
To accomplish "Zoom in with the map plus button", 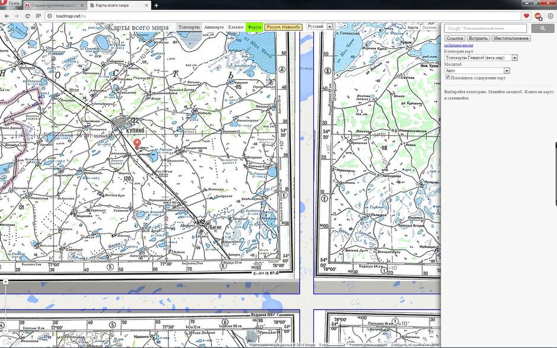I will click(x=5, y=282).
